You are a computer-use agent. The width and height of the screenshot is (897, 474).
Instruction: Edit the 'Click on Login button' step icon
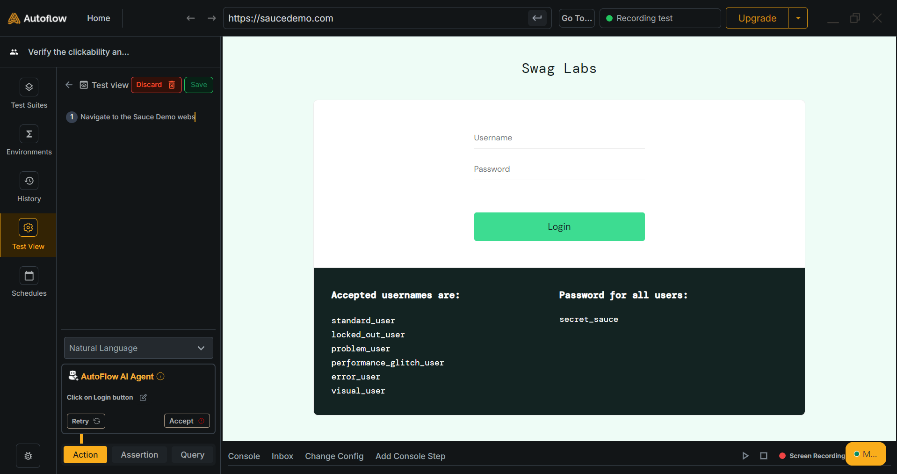[x=143, y=397]
